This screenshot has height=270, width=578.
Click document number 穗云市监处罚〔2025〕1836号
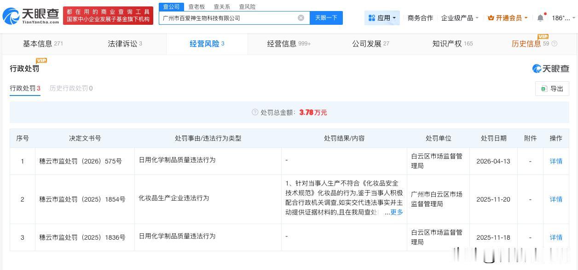tap(82, 237)
